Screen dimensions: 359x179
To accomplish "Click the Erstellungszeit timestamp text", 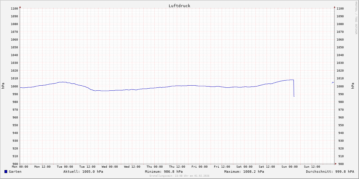I will 179,176.
